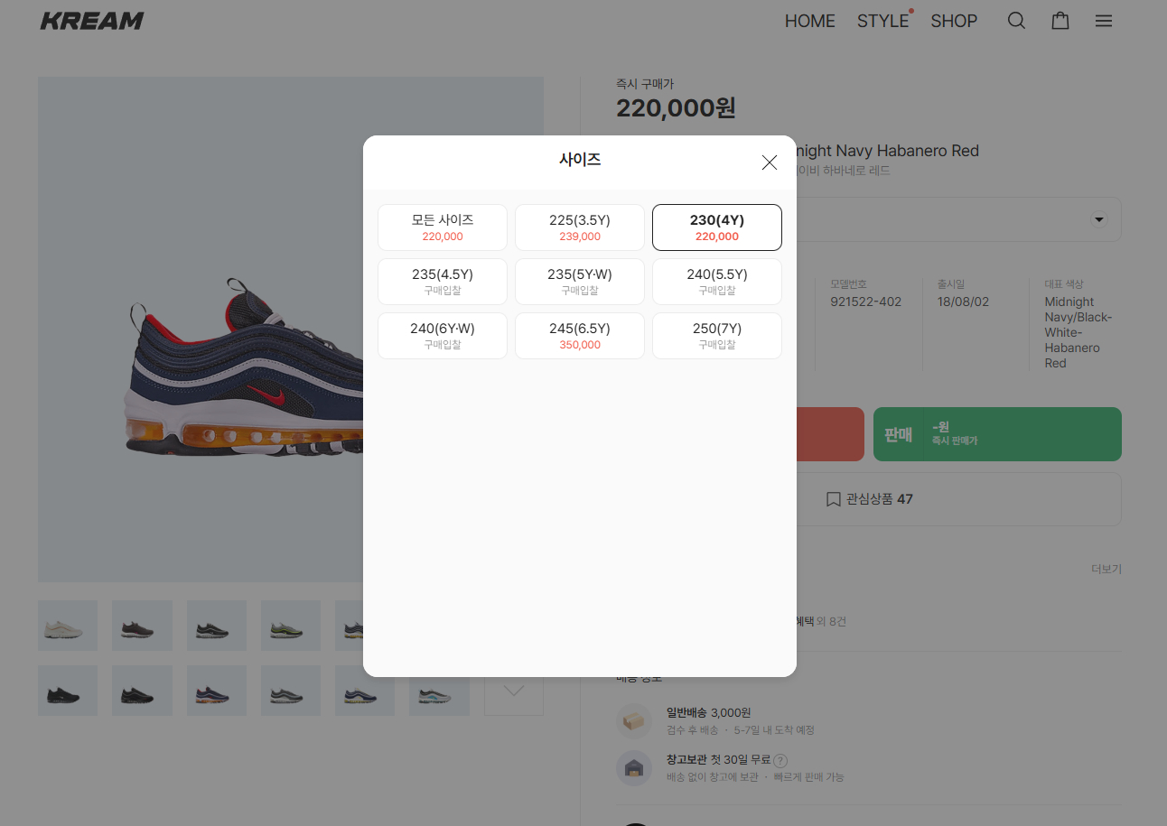Expand more thumbnails with down chevron
Screen dimensions: 1167x826
point(513,691)
